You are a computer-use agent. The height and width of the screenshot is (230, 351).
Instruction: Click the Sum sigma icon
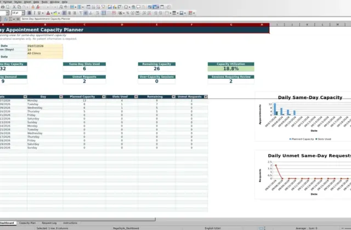point(10,19)
